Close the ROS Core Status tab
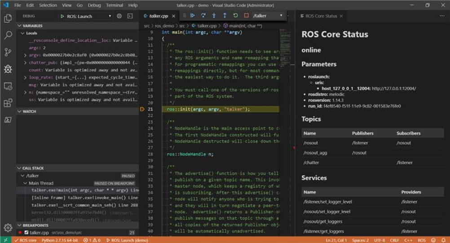 [341, 16]
